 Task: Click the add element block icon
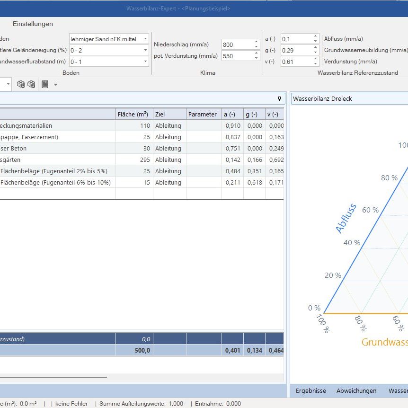(21, 84)
